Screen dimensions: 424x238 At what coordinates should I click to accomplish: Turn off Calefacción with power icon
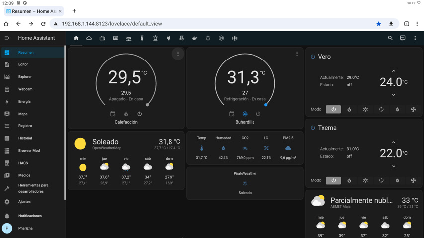coord(139,114)
